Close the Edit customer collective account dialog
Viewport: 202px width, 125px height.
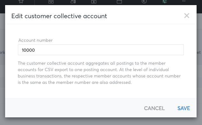[x=187, y=16]
